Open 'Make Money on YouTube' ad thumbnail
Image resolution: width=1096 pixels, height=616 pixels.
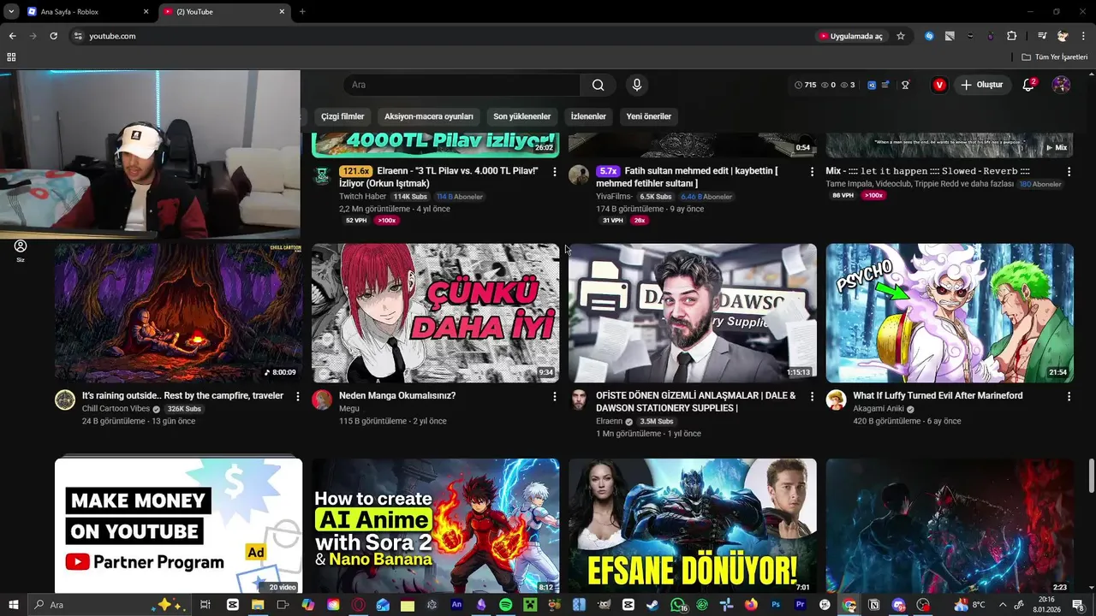pyautogui.click(x=178, y=525)
